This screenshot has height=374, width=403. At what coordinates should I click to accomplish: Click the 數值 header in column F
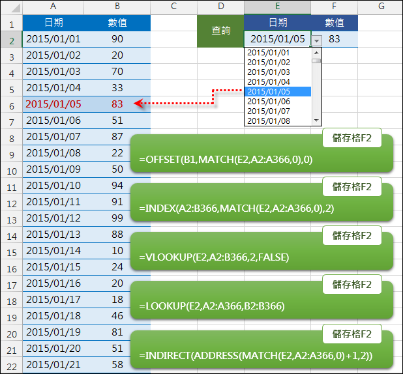(334, 23)
